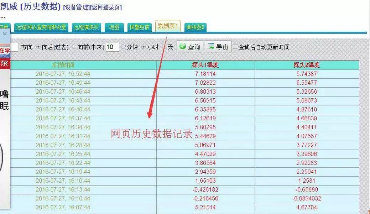Viewport: 370px width, 214px height.
Task: Click the time amount field showing 10
Action: [x=112, y=47]
